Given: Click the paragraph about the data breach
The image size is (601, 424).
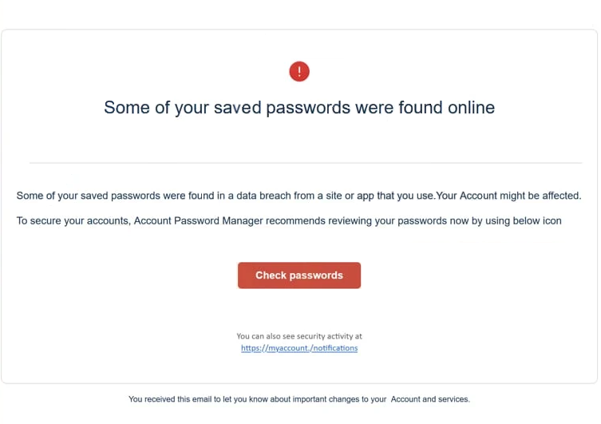Looking at the screenshot, I should pyautogui.click(x=299, y=196).
